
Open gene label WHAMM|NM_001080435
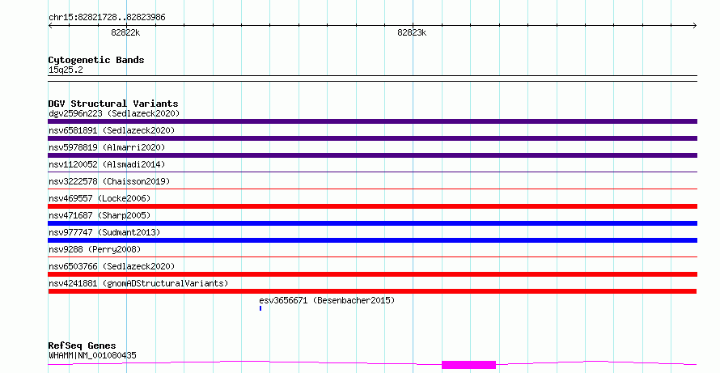(92, 355)
